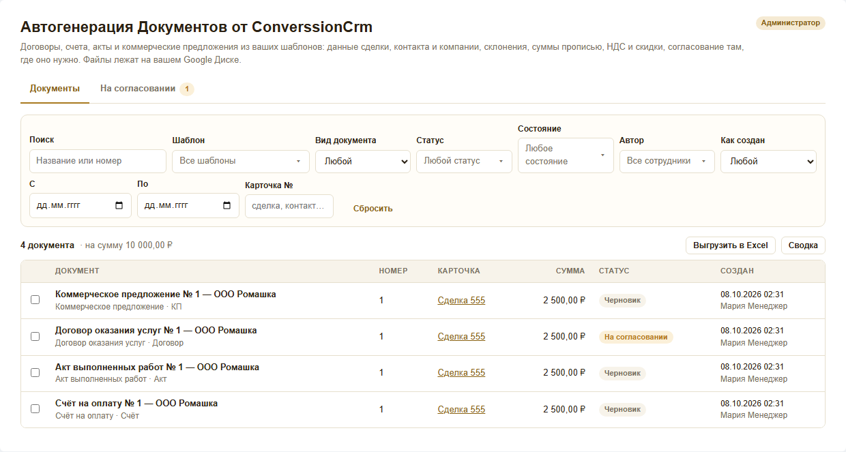Open the Статус "Любой статус" dropdown
This screenshot has height=452, width=846.
point(464,161)
